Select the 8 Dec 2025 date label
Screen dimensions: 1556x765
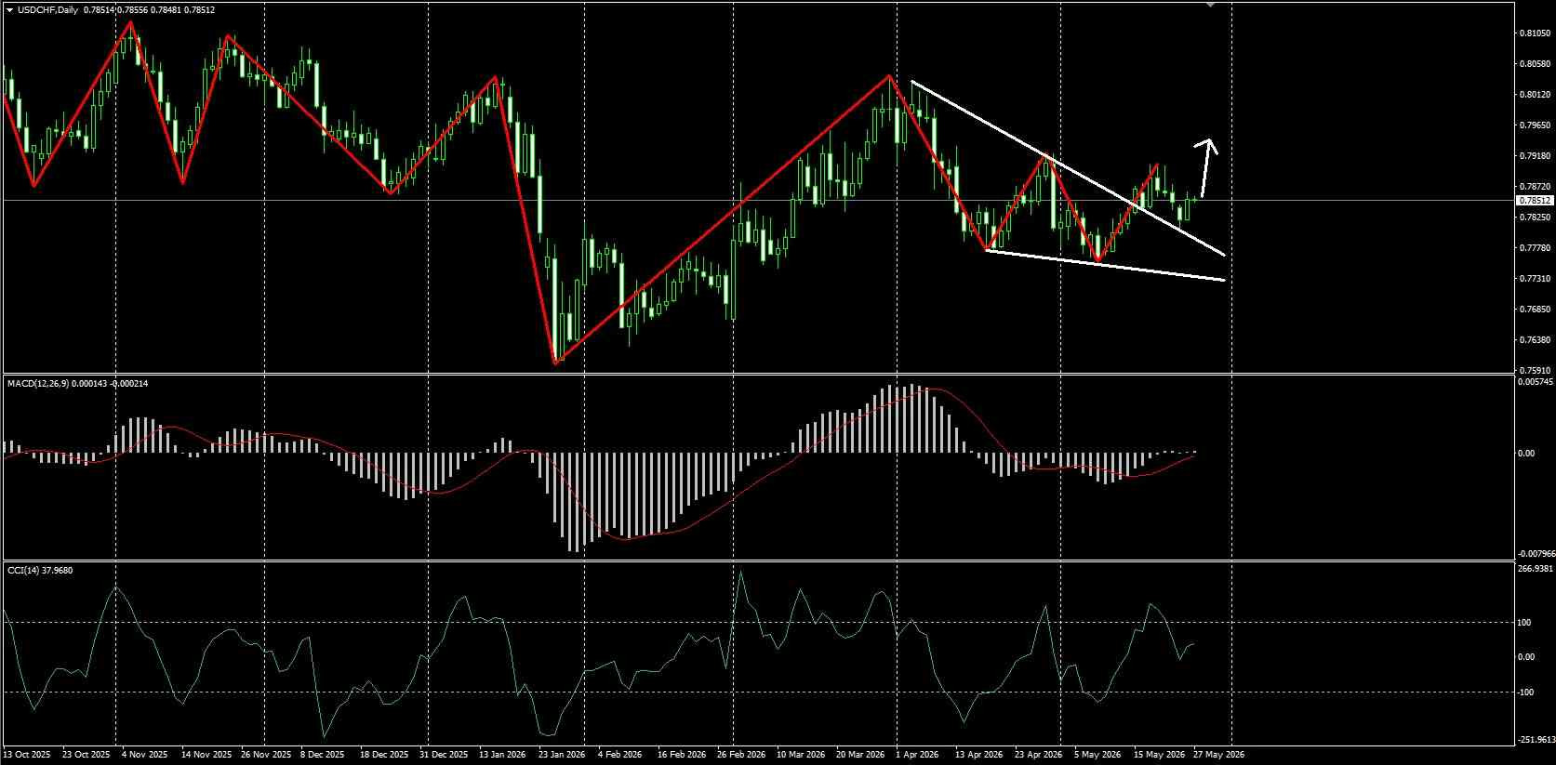pos(322,755)
